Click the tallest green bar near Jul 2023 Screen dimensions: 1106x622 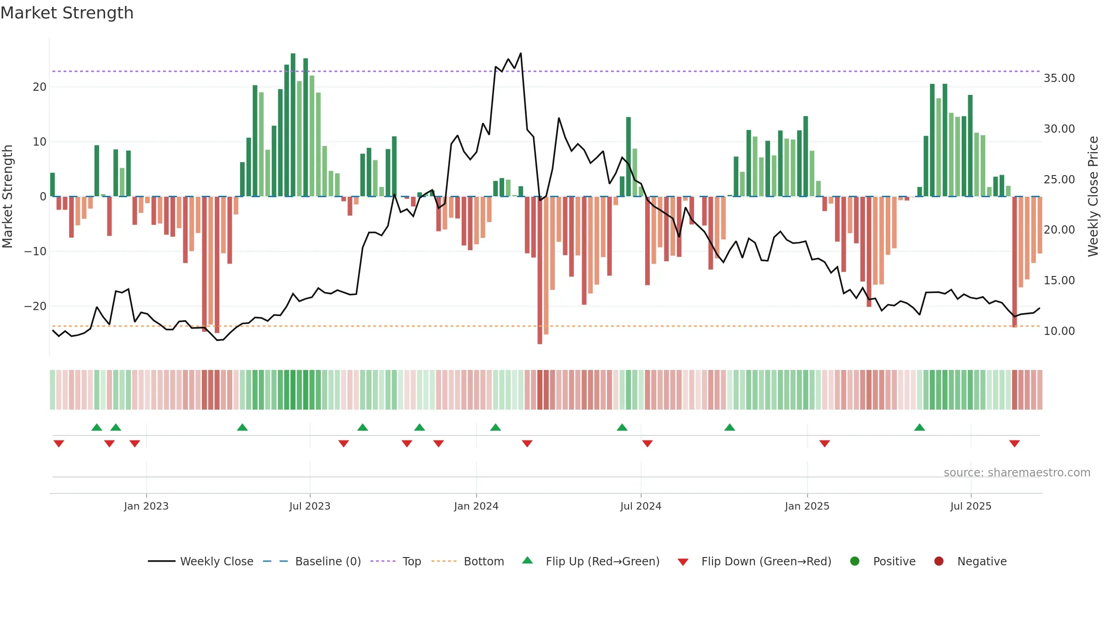293,124
